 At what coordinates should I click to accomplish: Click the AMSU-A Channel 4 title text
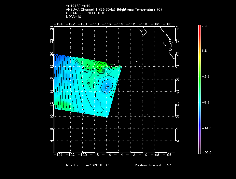tap(98, 10)
